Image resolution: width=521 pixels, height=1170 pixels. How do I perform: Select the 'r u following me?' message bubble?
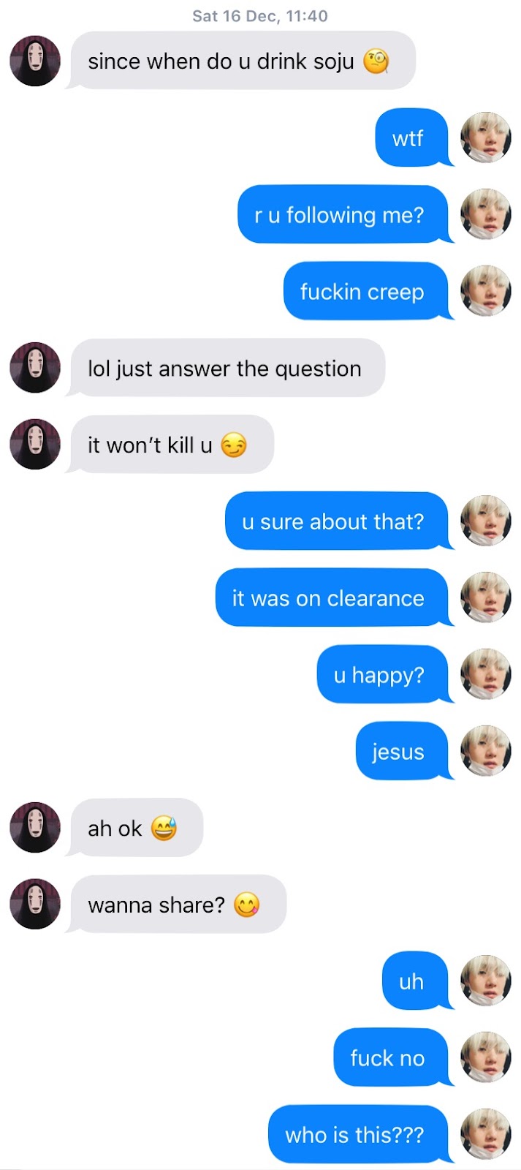[343, 214]
